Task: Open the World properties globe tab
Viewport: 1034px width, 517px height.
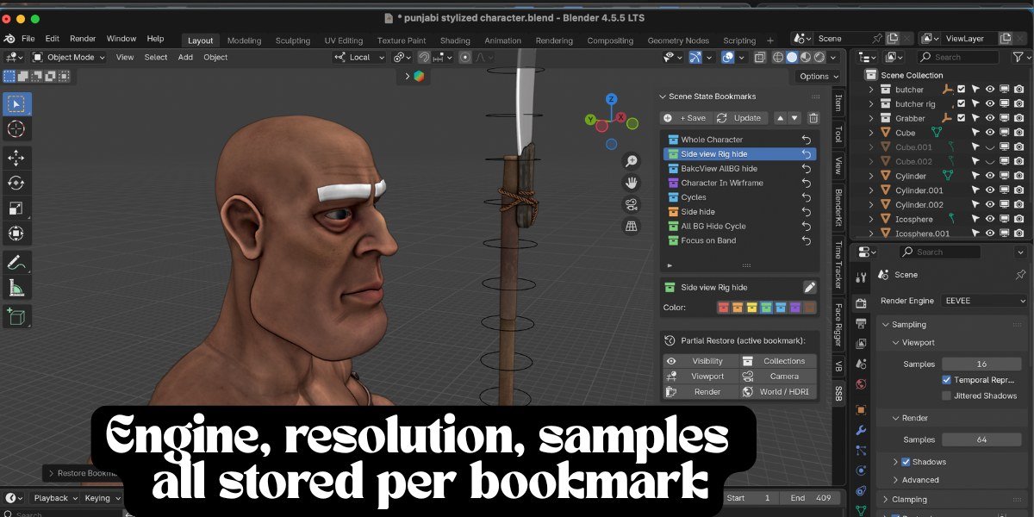Action: [x=861, y=384]
